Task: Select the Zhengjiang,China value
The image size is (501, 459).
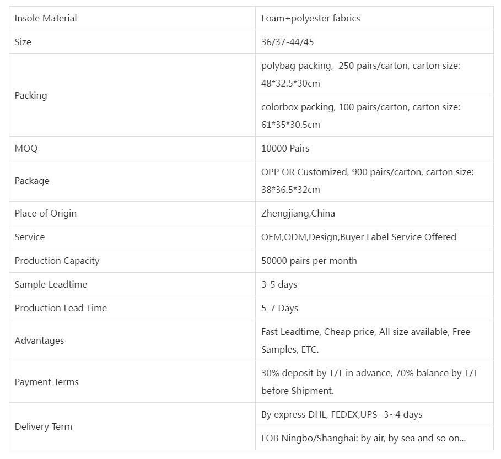Action: click(298, 213)
